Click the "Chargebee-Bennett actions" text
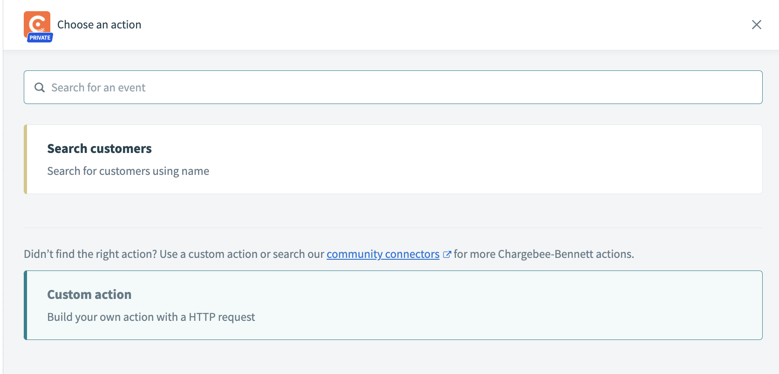Image resolution: width=779 pixels, height=374 pixels. [565, 254]
